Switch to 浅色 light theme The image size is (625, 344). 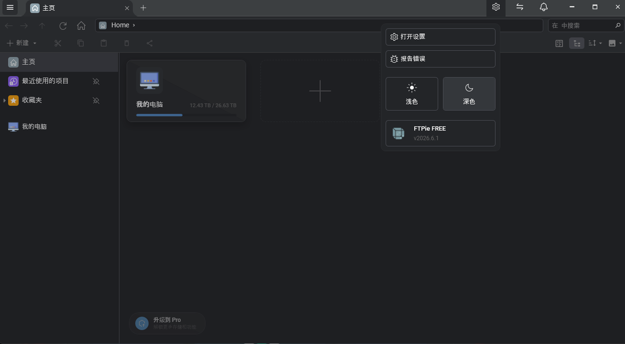pyautogui.click(x=412, y=94)
